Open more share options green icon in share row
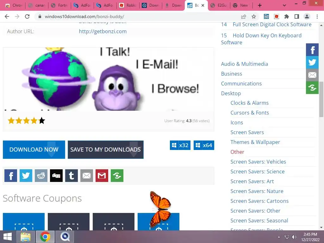The image size is (324, 243). 117,176
